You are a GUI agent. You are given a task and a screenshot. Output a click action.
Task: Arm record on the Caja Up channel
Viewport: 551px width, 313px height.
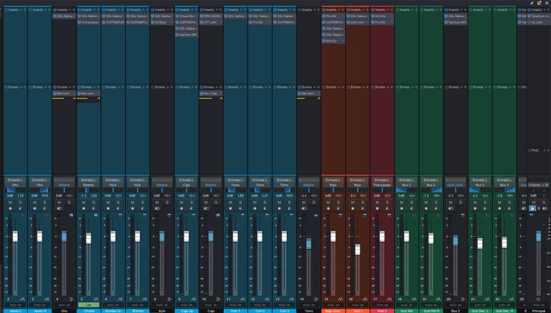182,208
